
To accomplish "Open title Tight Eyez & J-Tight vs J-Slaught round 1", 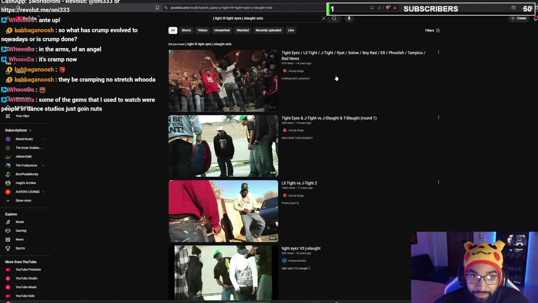I will [x=329, y=118].
